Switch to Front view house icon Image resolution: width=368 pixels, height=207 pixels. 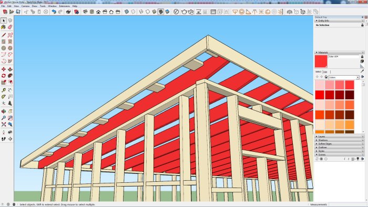point(98,12)
